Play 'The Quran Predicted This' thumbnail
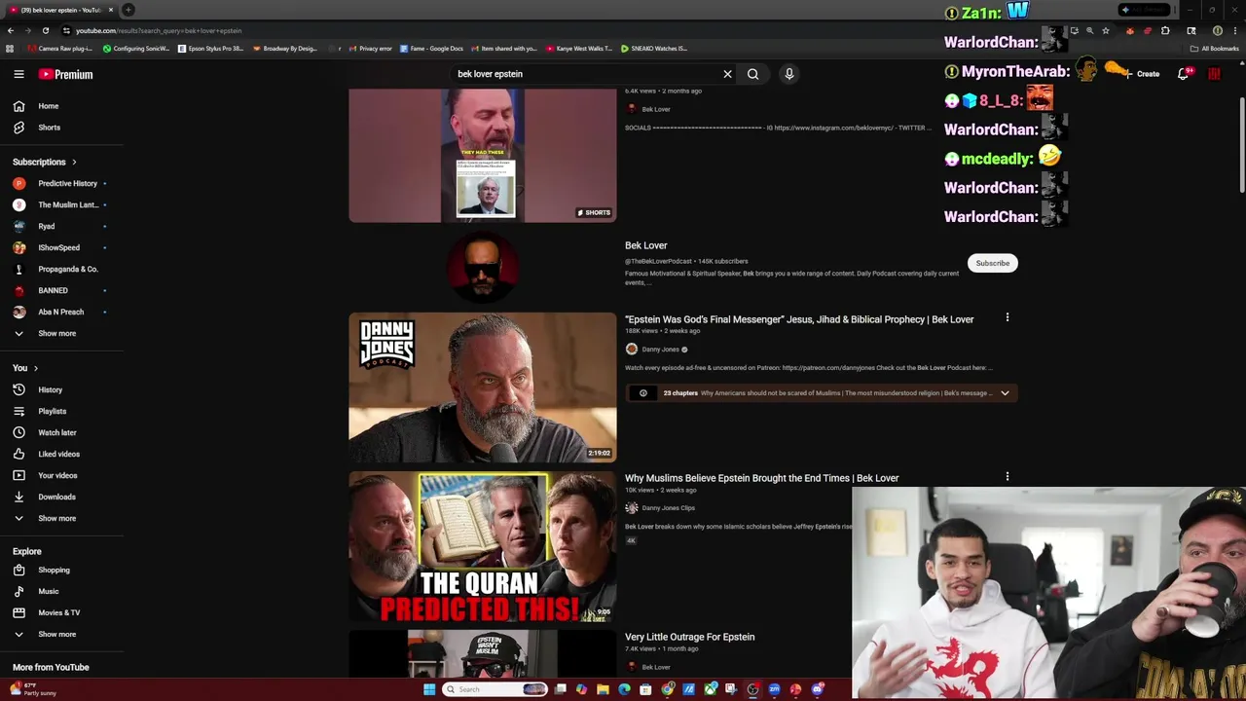 pos(483,547)
